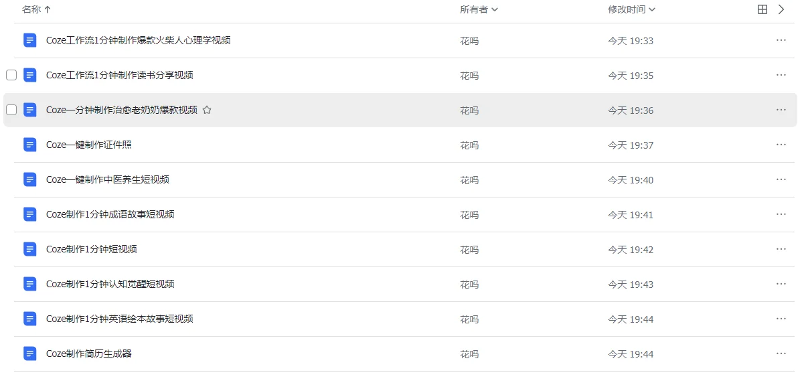Check the box for Coze一分钟制作治愈老奶奶爆款视频
The width and height of the screenshot is (806, 391).
pyautogui.click(x=11, y=110)
